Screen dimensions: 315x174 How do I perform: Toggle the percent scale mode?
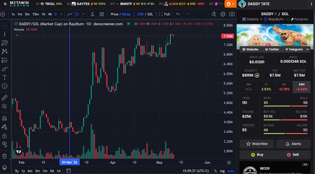click(x=215, y=171)
